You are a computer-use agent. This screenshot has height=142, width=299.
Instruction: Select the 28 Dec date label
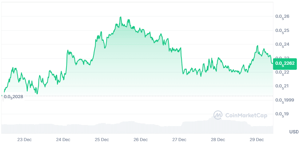click(218, 139)
